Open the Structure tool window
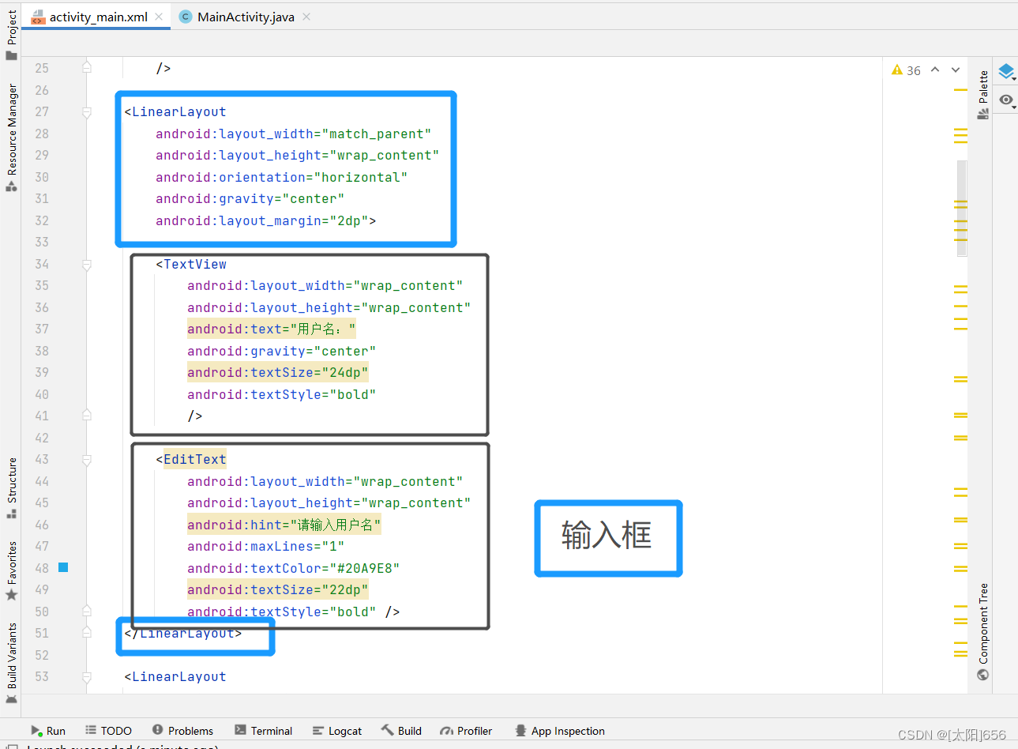 [x=11, y=487]
